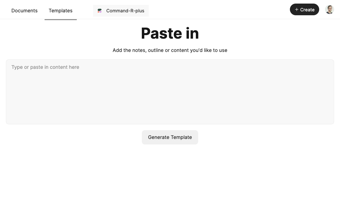Viewport: 340px width, 224px height.
Task: Open the user profile avatar
Action: [x=329, y=9]
